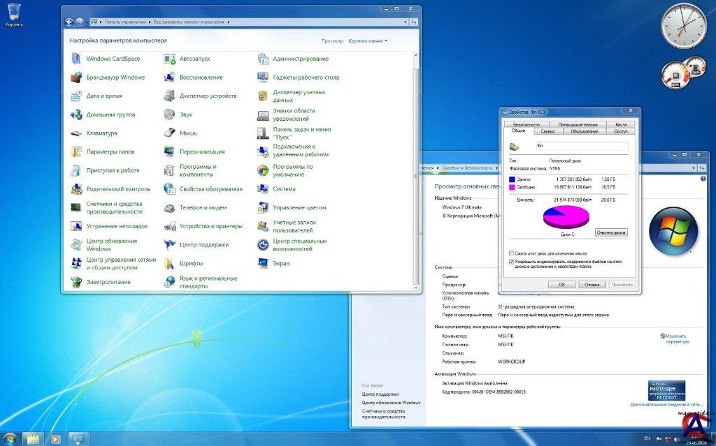
Task: Open Электропитание power options
Action: (101, 282)
